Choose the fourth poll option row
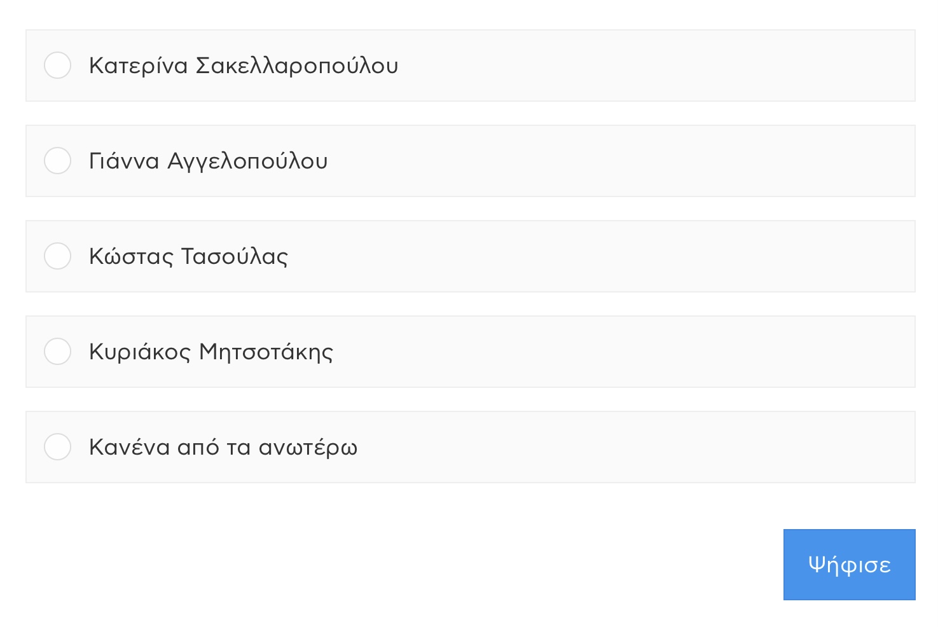This screenshot has height=627, width=938. 471,352
